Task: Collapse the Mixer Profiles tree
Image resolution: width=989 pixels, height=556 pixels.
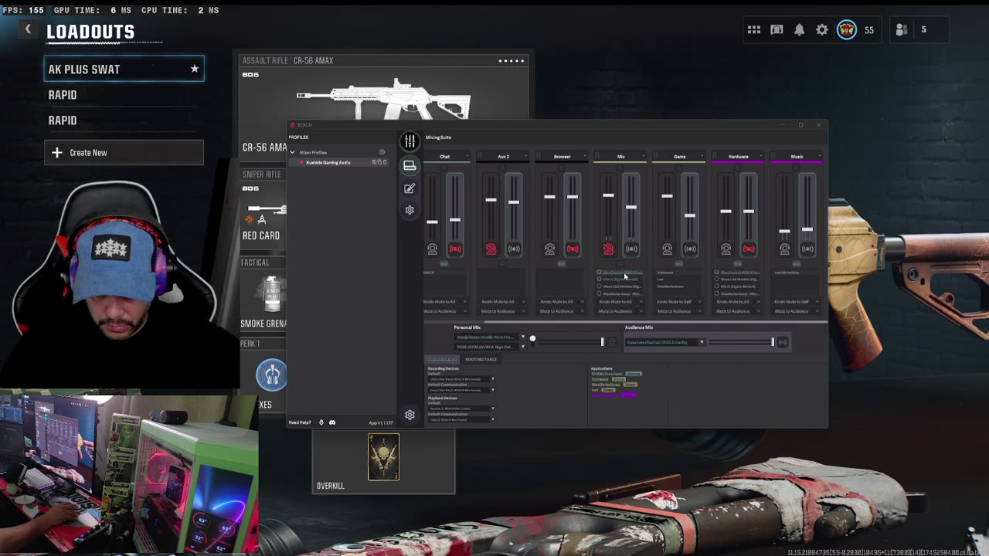Action: pyautogui.click(x=292, y=152)
